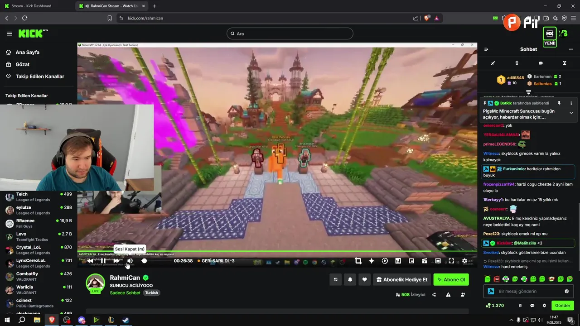Switch to Stream - Kick Dashboard tab

(x=38, y=6)
